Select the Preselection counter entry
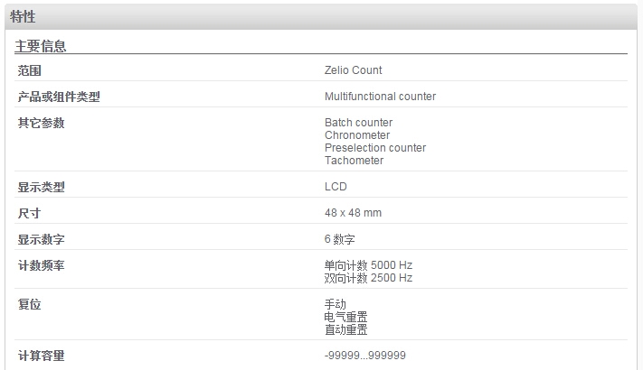This screenshot has width=643, height=370. [375, 148]
